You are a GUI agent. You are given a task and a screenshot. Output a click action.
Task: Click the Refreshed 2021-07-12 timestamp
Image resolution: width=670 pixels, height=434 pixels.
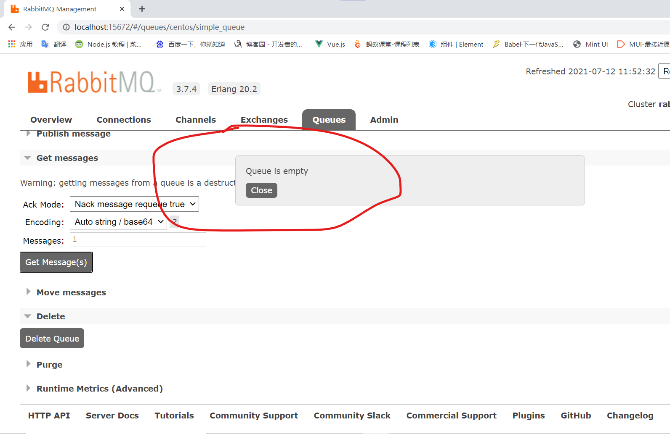click(590, 71)
